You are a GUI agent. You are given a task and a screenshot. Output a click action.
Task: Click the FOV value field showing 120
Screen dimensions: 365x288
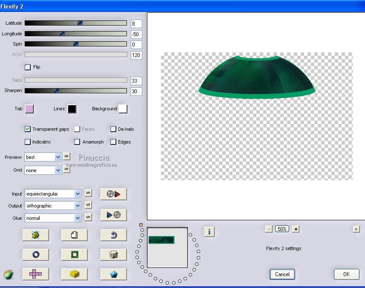point(136,55)
